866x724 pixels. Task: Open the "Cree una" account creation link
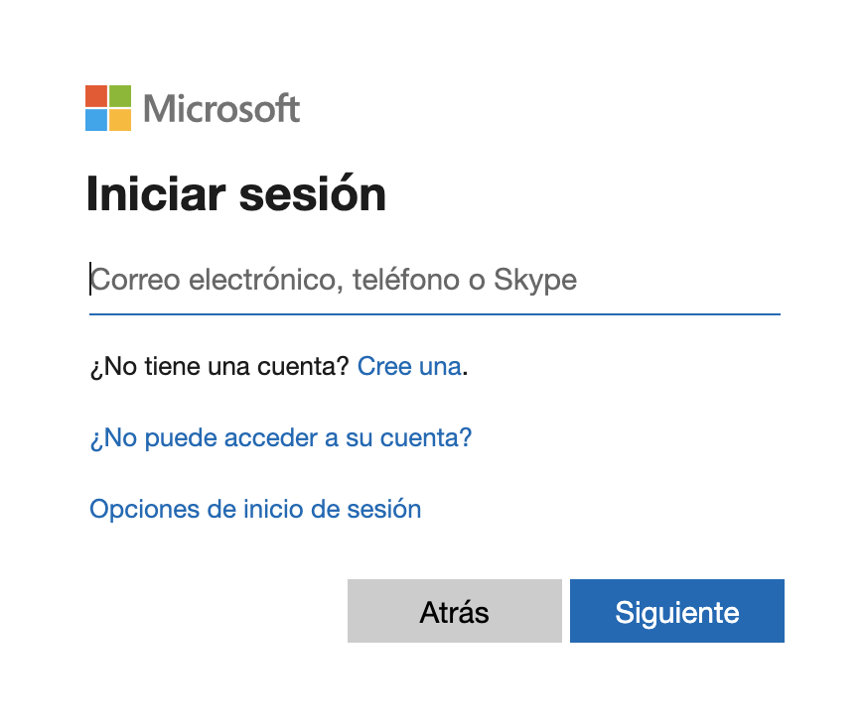click(x=409, y=366)
